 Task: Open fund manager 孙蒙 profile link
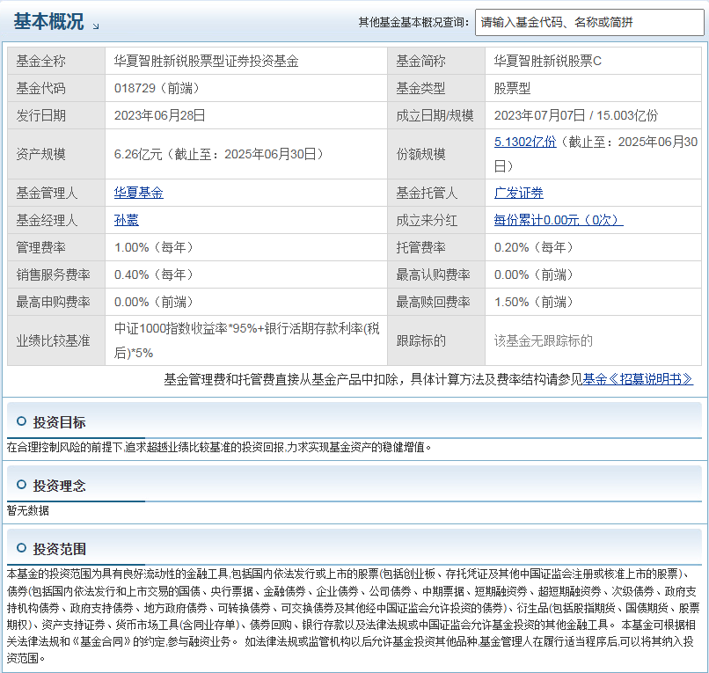click(126, 220)
